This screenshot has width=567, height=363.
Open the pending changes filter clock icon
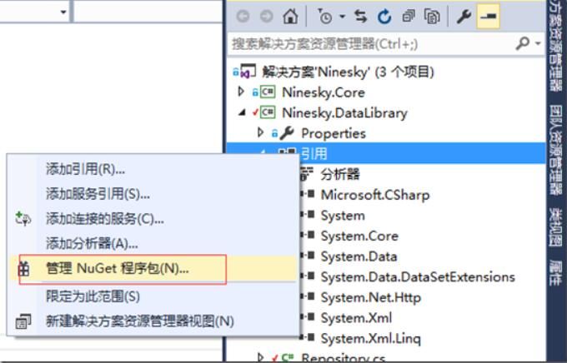pyautogui.click(x=324, y=17)
